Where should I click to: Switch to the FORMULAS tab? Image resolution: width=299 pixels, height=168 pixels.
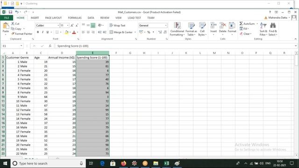pyautogui.click(x=75, y=18)
